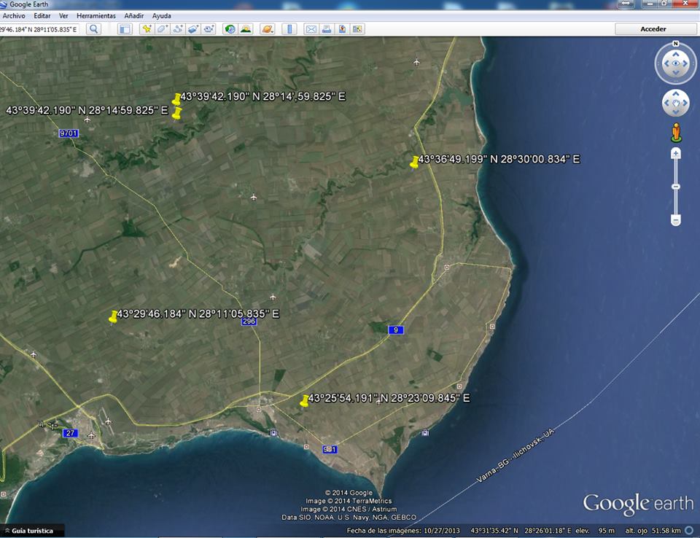Show historical imagery clock
The height and width of the screenshot is (538, 700).
[x=230, y=29]
